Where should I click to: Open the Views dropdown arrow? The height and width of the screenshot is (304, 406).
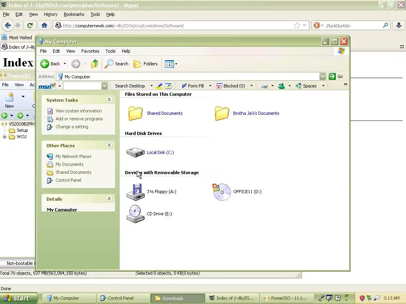(x=176, y=64)
